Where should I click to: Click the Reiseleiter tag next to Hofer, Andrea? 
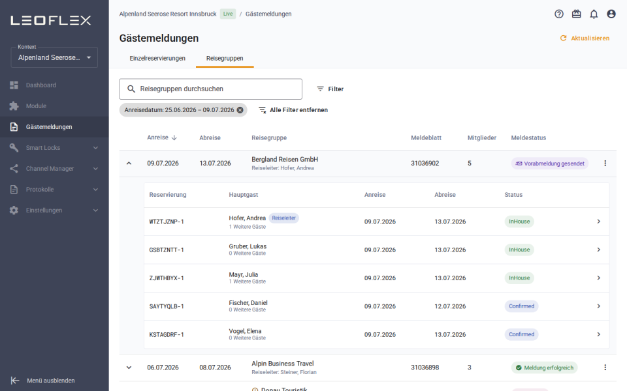284,218
